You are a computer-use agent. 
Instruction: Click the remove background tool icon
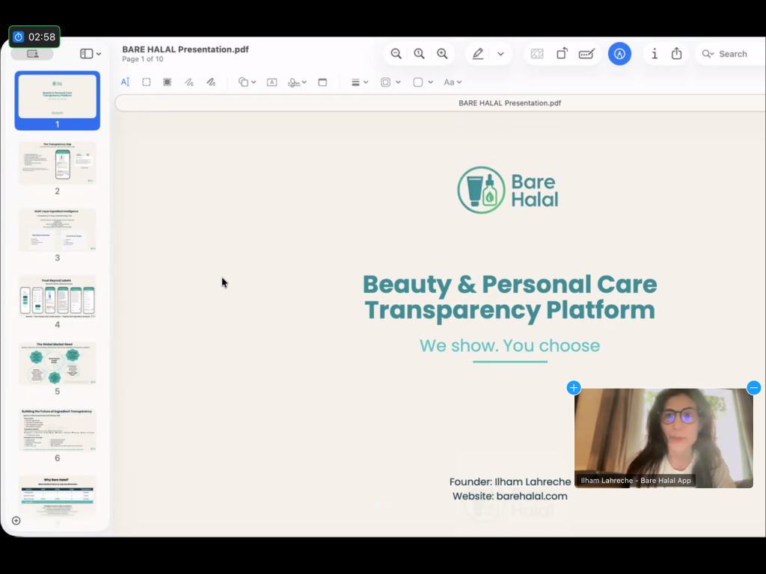pyautogui.click(x=537, y=54)
